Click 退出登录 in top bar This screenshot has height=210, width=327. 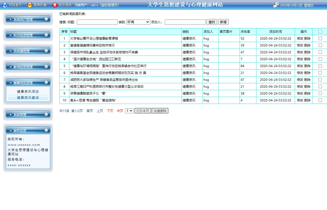pos(65,5)
